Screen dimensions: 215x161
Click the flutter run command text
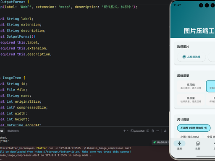(x=84, y=148)
